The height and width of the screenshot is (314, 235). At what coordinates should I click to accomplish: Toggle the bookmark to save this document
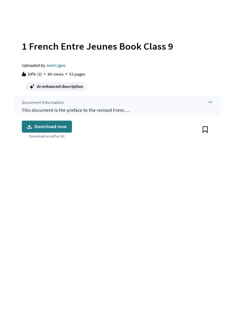205,130
